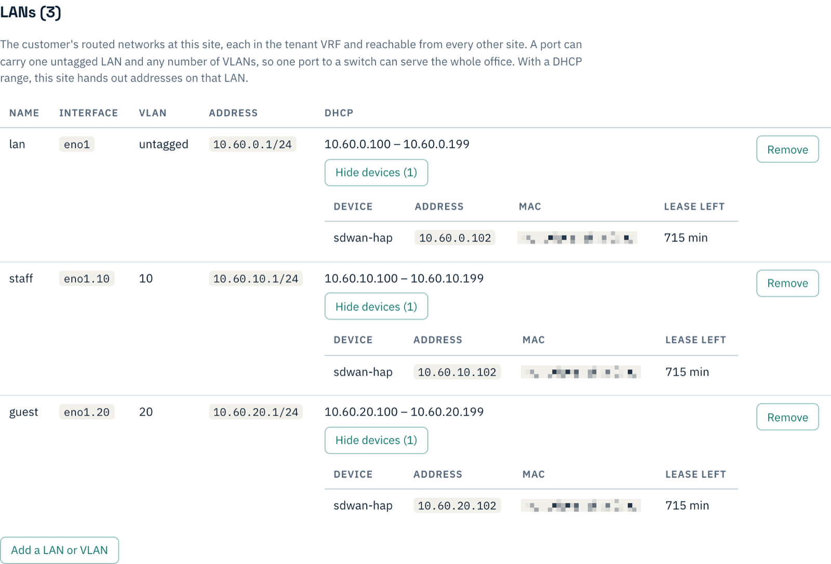Click device address 10.60.10.102
The width and height of the screenshot is (831, 564).
tap(457, 372)
